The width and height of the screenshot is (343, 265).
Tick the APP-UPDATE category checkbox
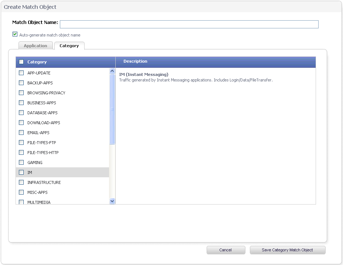click(x=21, y=73)
